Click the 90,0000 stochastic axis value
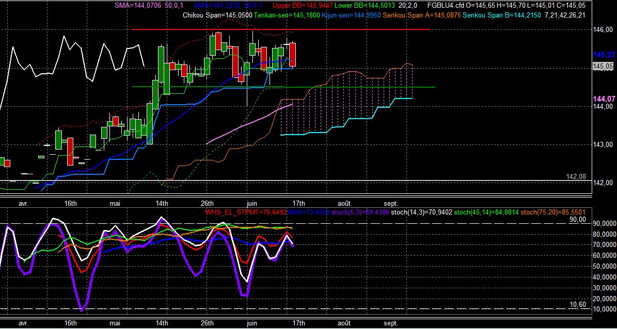 coord(605,223)
